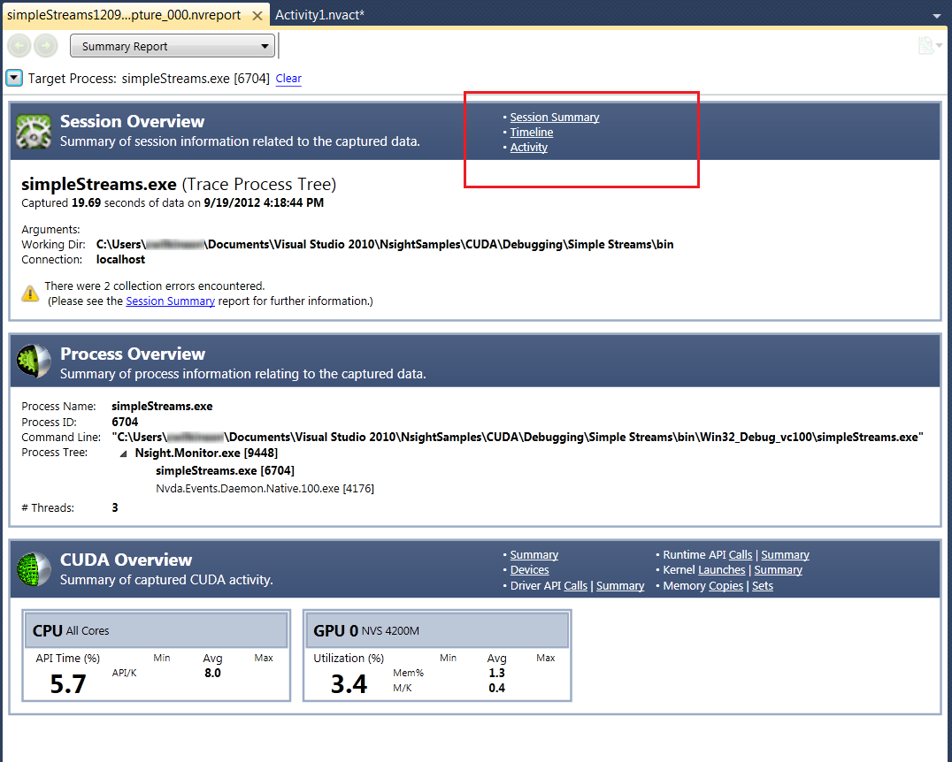Select simpleStreams.exe [6704] in process tree
The width and height of the screenshot is (952, 762).
click(x=225, y=470)
